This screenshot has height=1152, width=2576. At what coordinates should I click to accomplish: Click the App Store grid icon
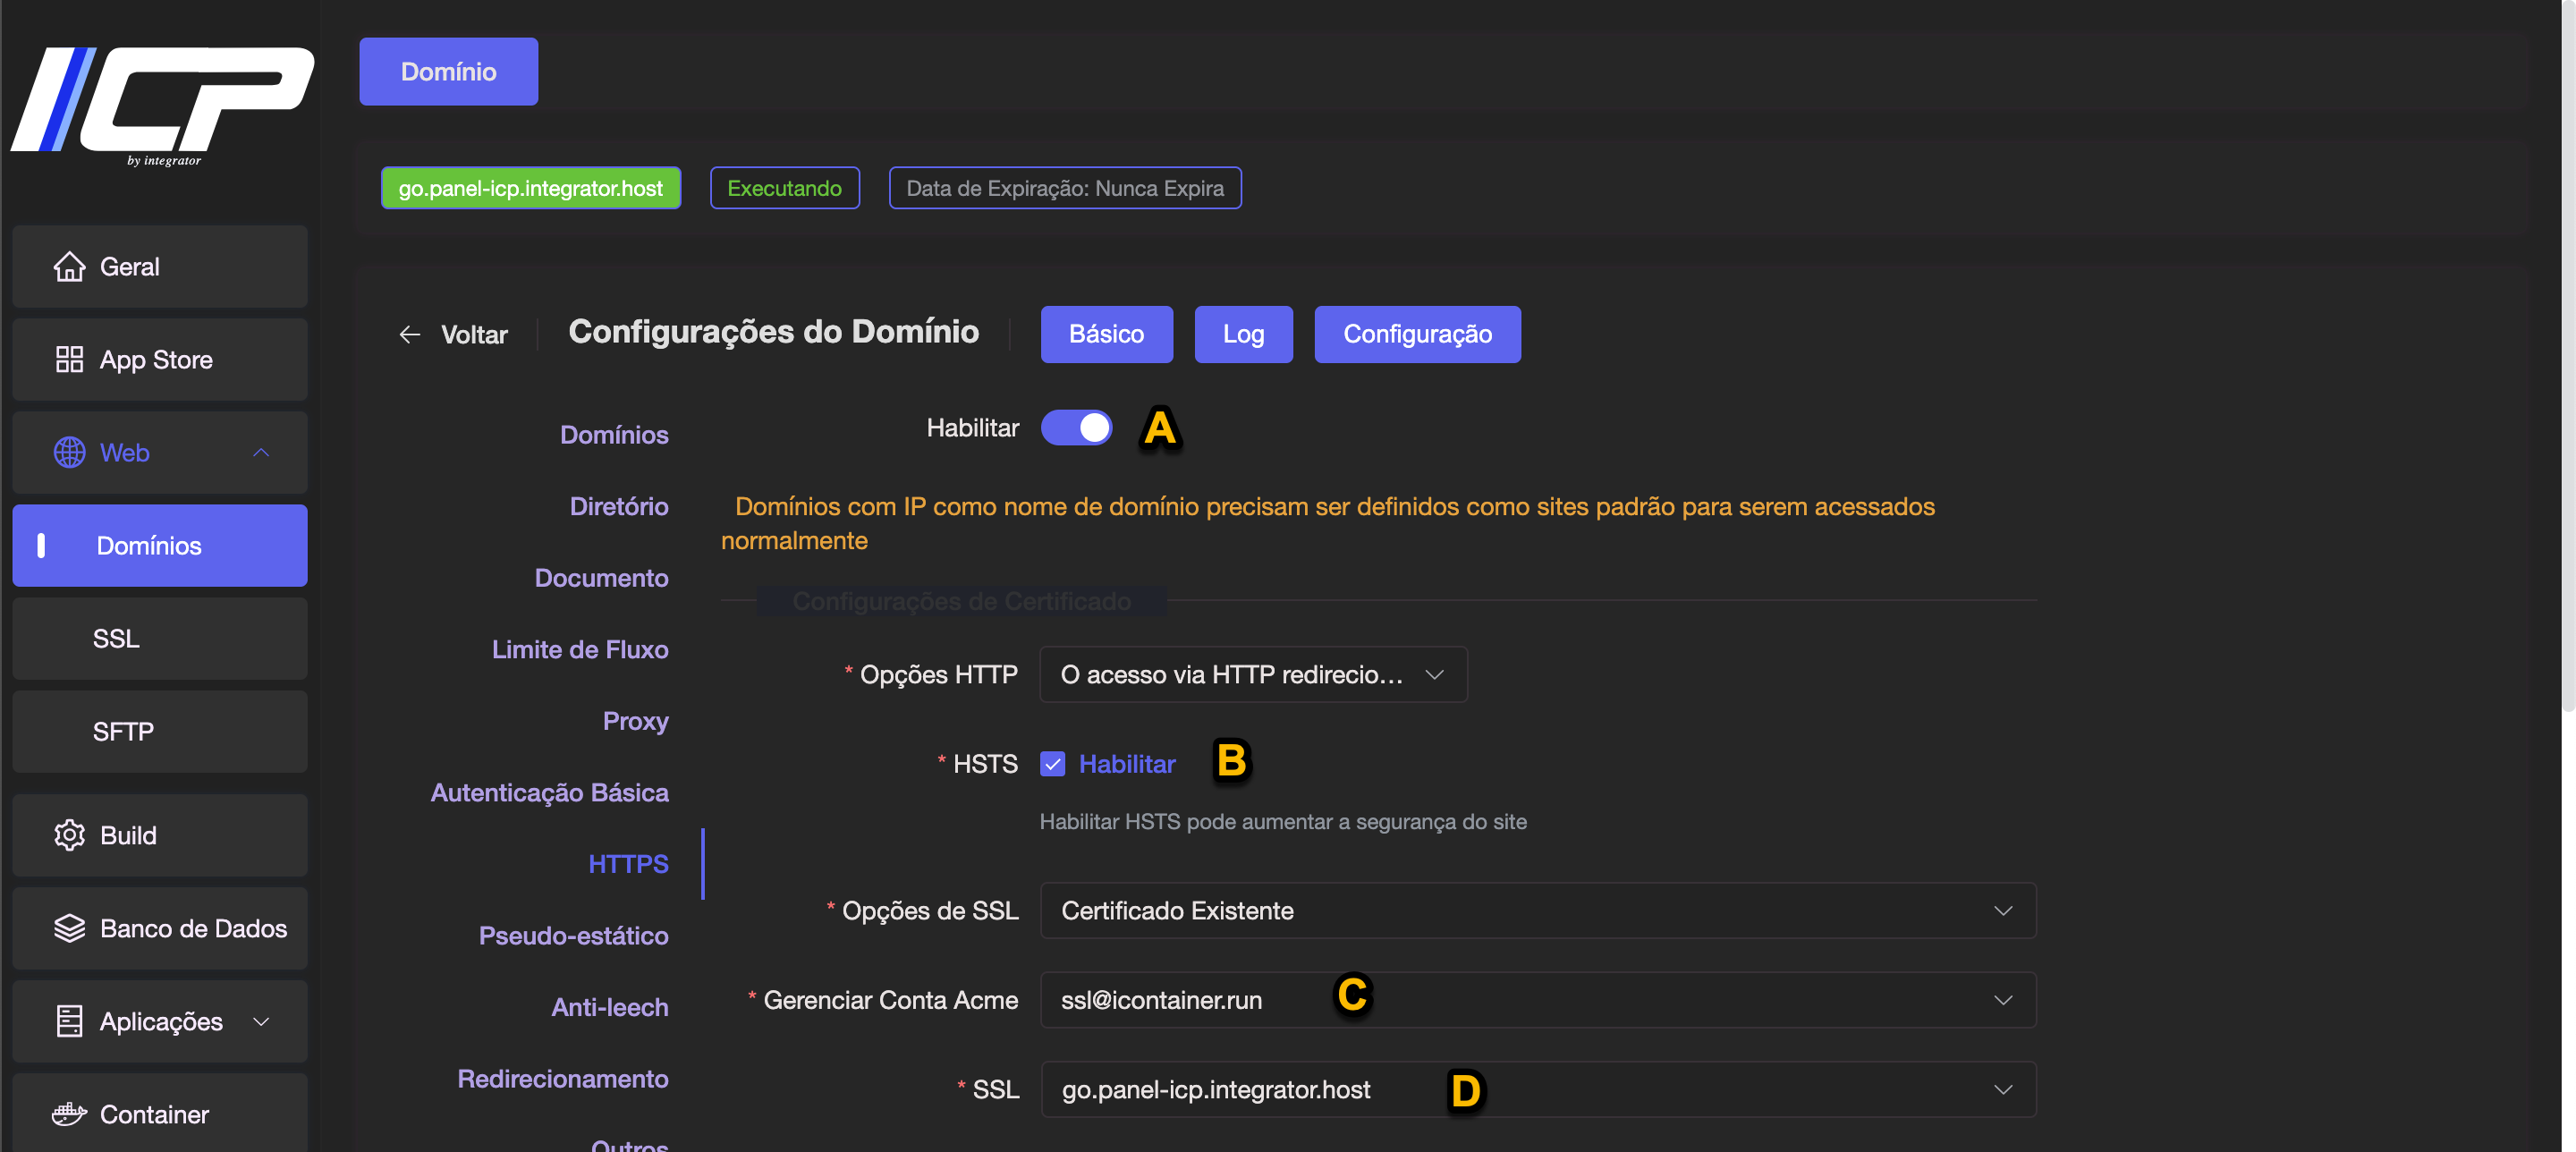pyautogui.click(x=69, y=360)
